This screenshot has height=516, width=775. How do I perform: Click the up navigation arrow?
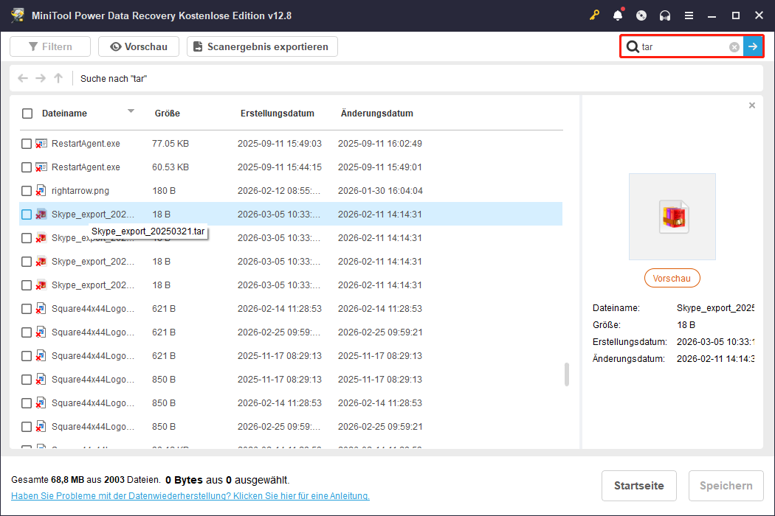[x=58, y=78]
